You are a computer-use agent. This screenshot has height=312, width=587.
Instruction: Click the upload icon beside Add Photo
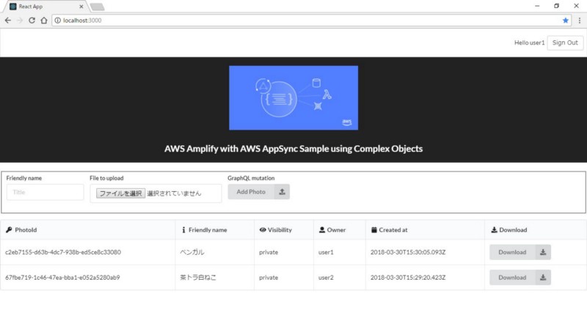click(282, 192)
